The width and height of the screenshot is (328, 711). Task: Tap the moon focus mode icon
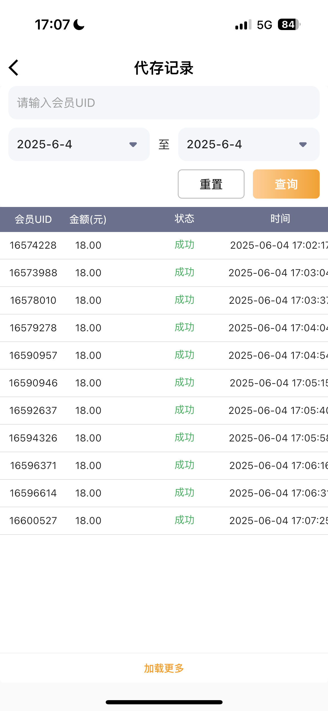pyautogui.click(x=79, y=24)
